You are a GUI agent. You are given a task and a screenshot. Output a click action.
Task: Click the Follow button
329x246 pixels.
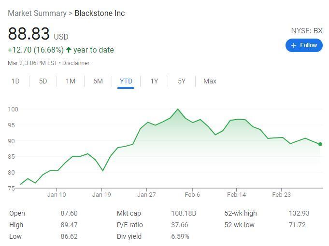[x=304, y=45]
